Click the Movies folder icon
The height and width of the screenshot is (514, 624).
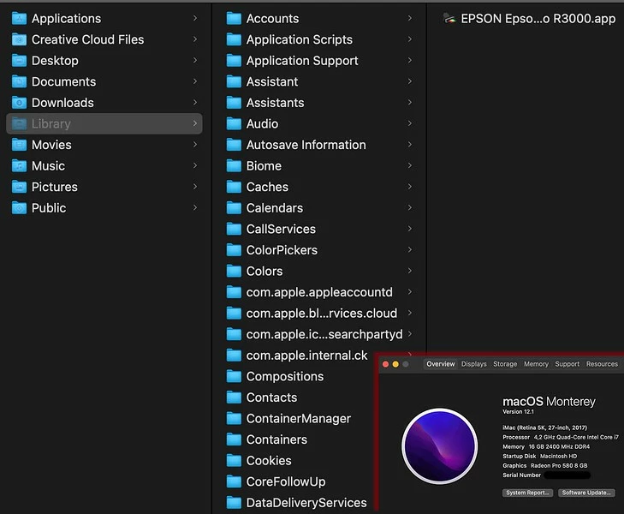19,145
